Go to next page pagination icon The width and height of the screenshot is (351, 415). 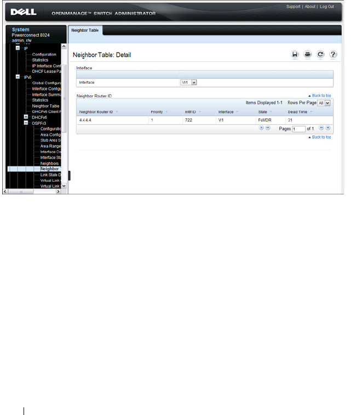321,128
